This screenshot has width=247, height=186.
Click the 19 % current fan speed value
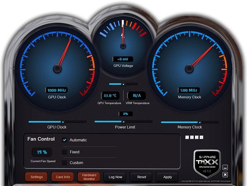42,152
